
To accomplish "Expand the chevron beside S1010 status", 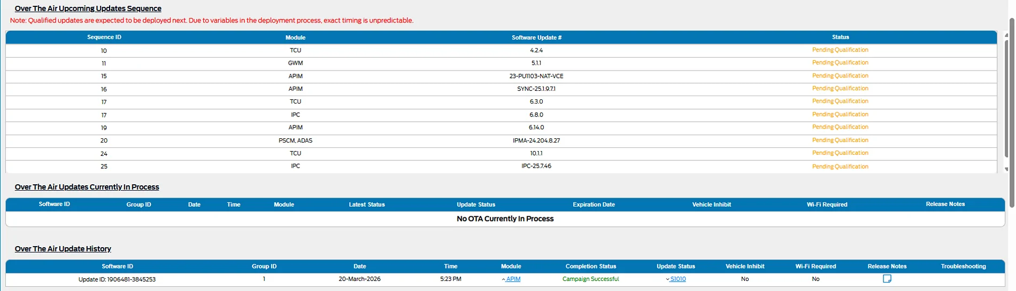I will (x=667, y=279).
